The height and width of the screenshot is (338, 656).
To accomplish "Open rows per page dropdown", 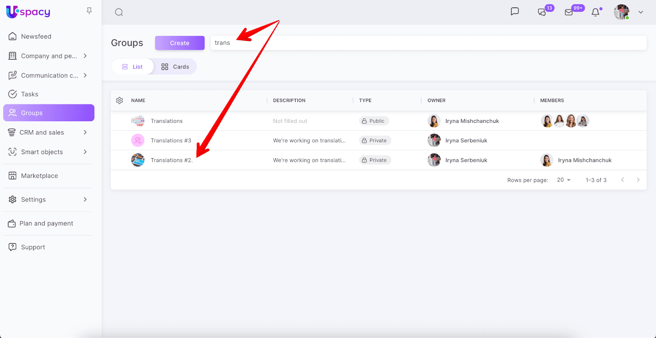I will click(x=564, y=180).
